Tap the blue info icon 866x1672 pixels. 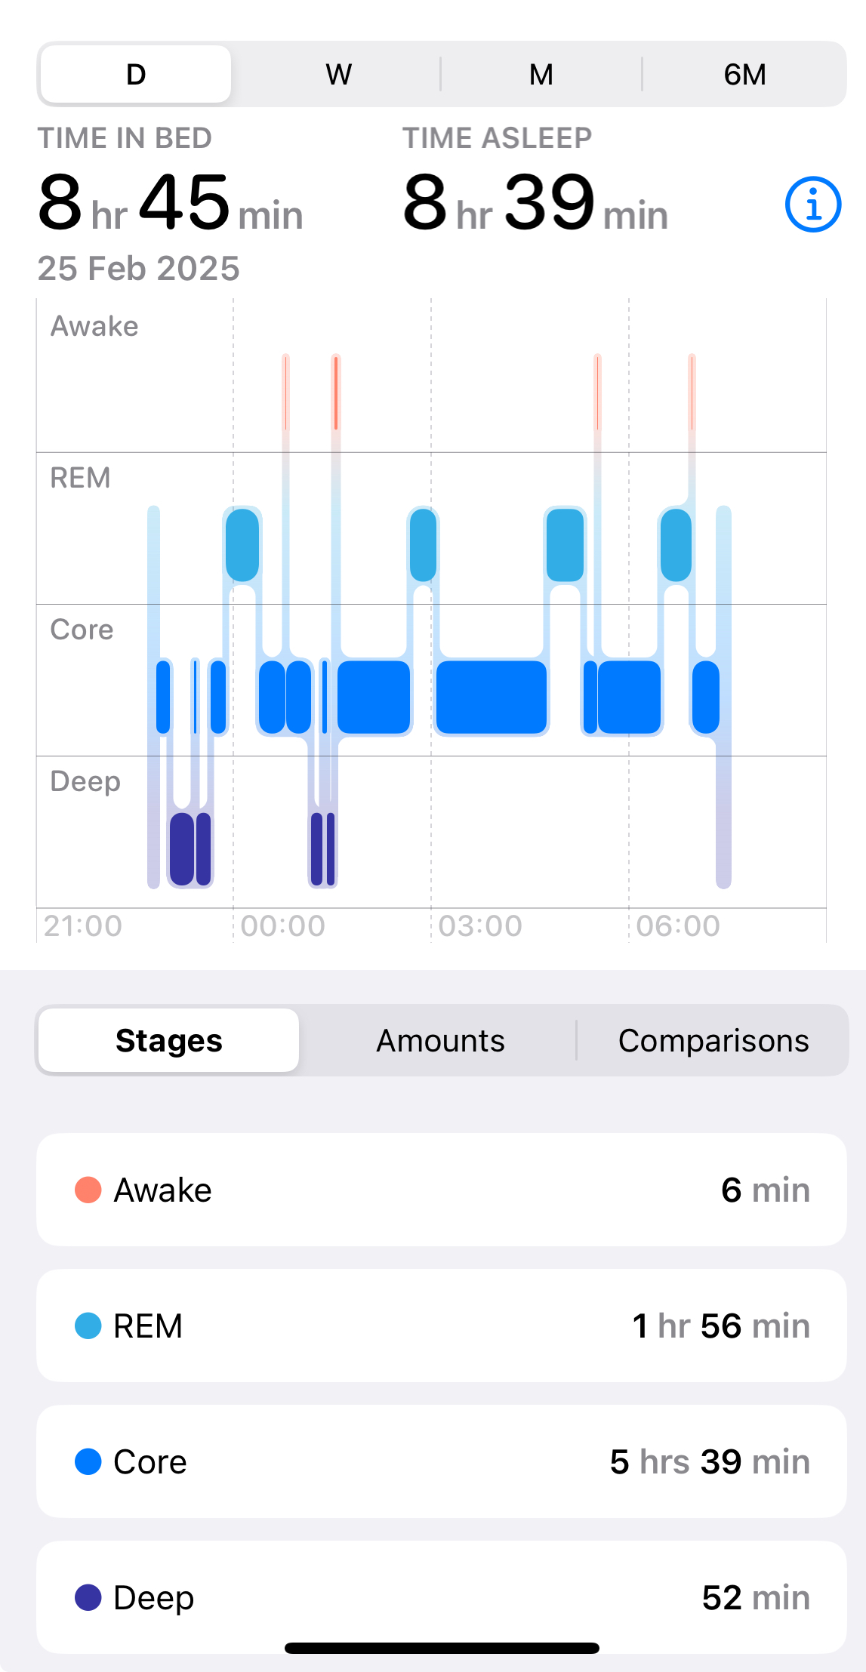tap(812, 205)
